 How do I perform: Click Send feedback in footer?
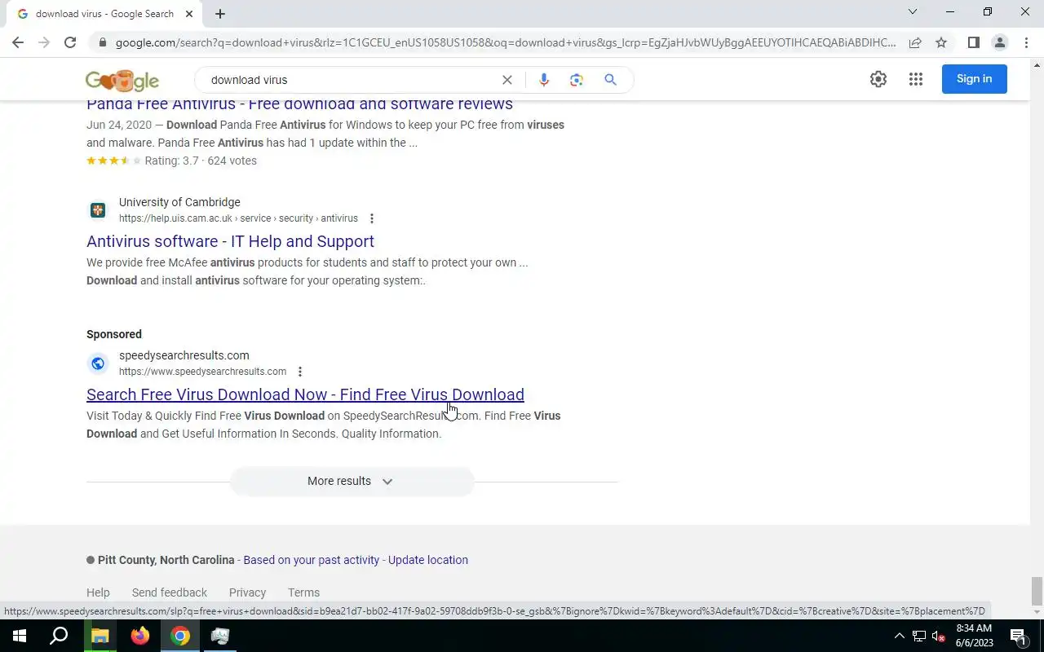170,593
